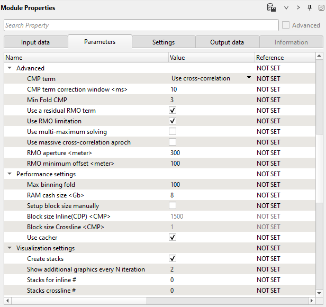
Task: Open the Output data tab
Action: point(227,42)
